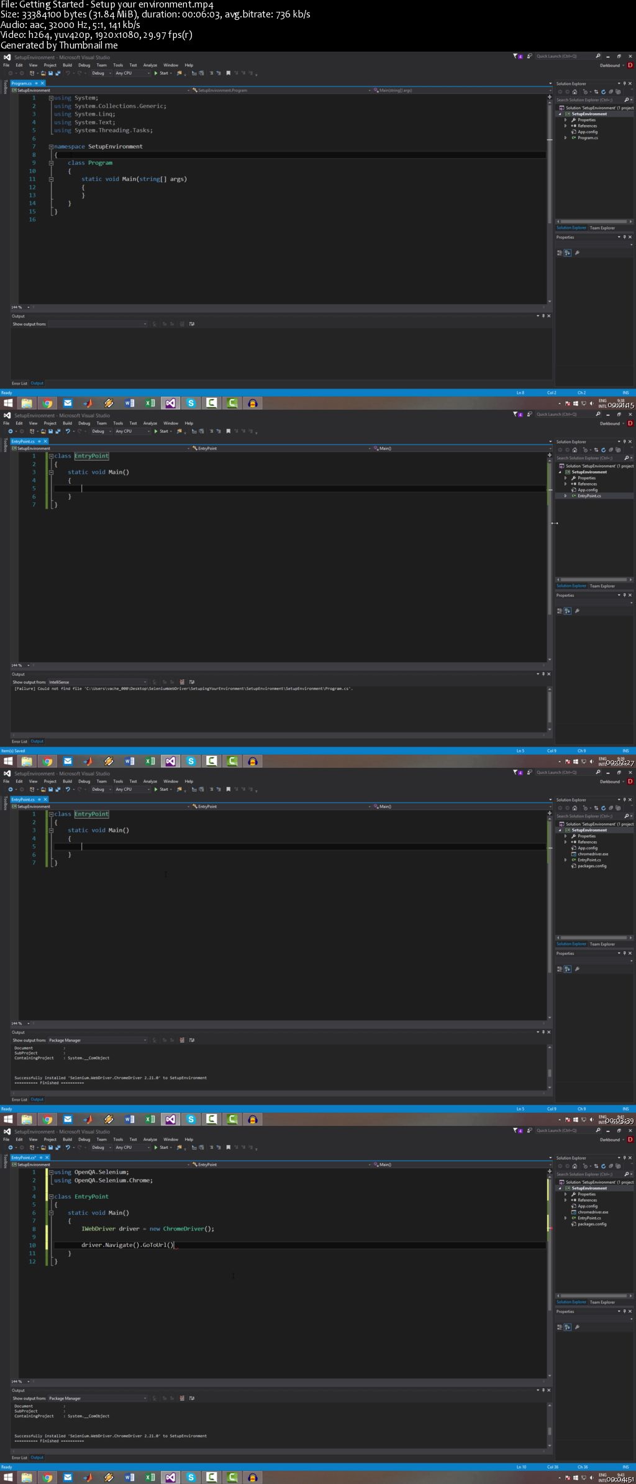Open Analyze menu in 00:04:51 frame
The height and width of the screenshot is (1484, 636).
(150, 1140)
